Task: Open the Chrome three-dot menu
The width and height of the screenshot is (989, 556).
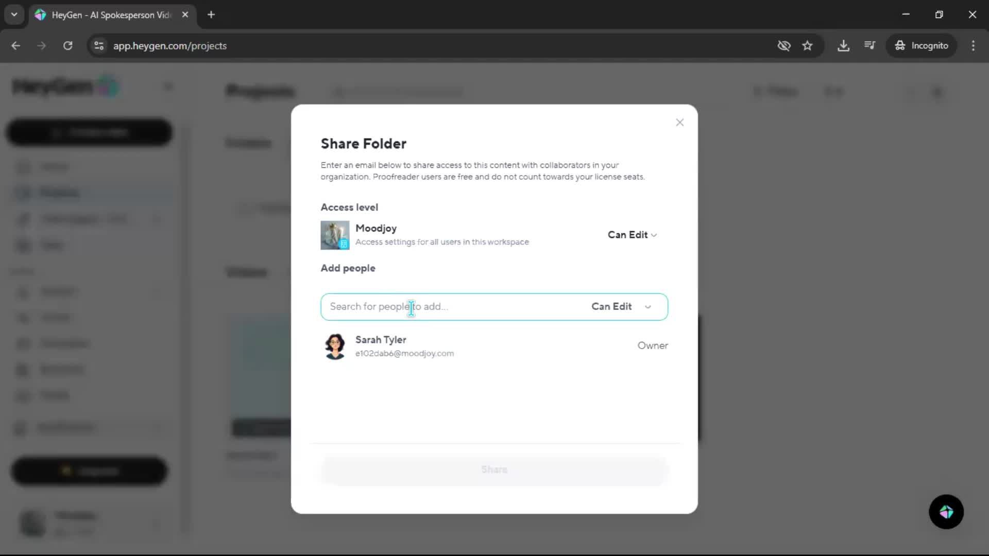Action: pyautogui.click(x=973, y=46)
